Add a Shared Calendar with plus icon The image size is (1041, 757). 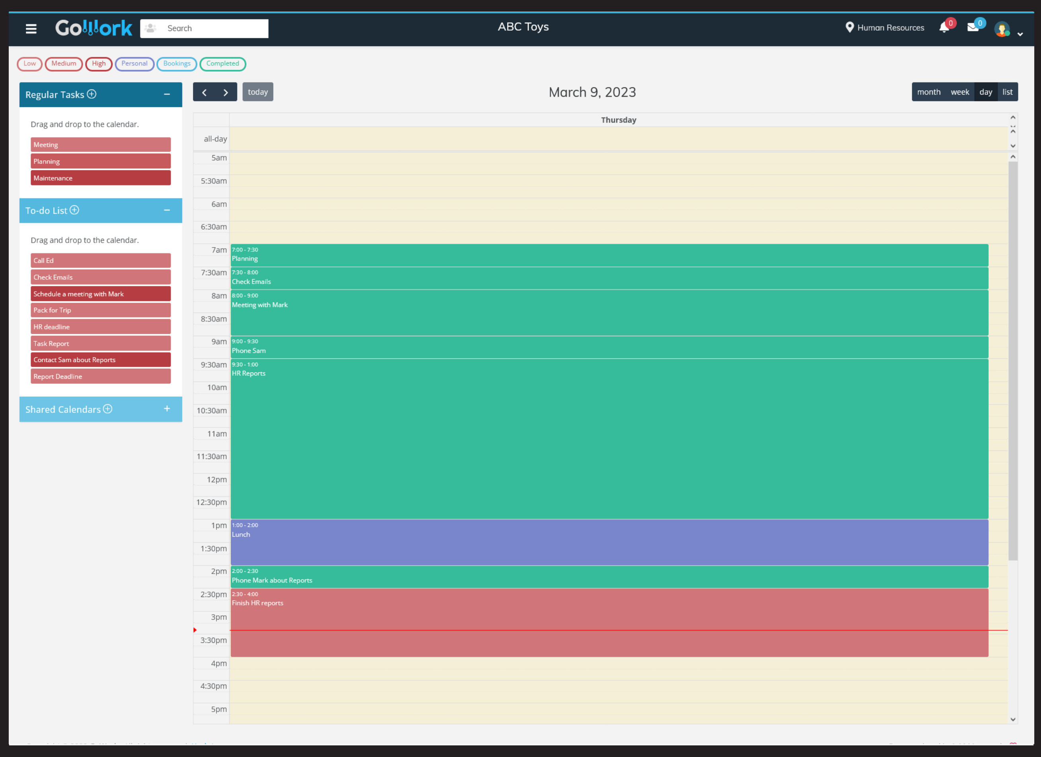click(107, 409)
